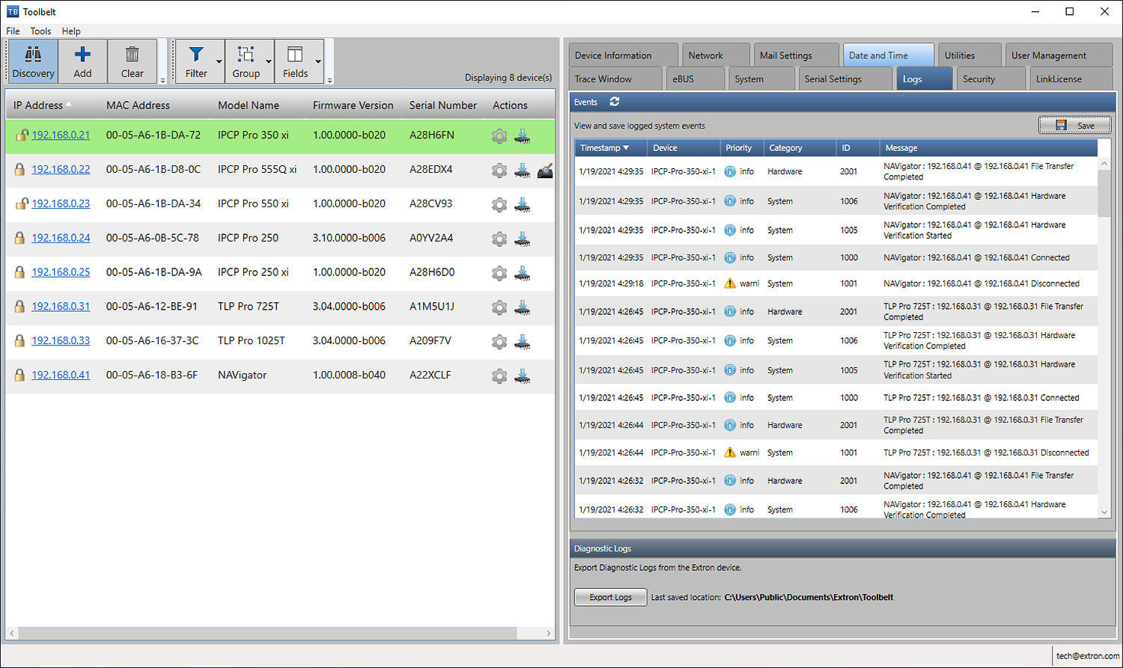The image size is (1123, 668).
Task: Switch to Device Information tab
Action: (623, 55)
